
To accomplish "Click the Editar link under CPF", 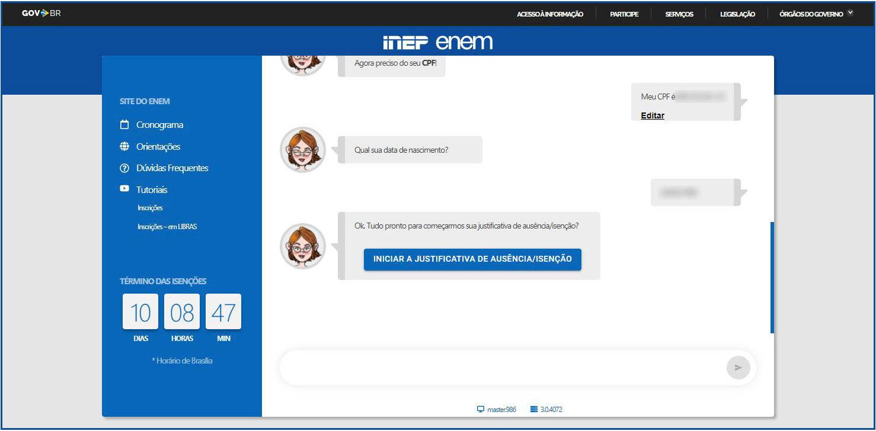I will click(x=653, y=115).
